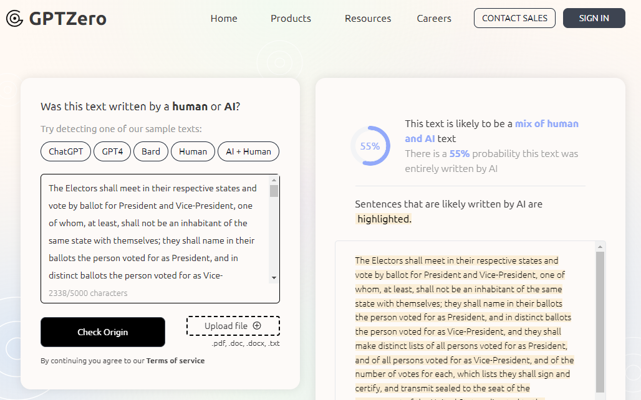Viewport: 641px width, 400px height.
Task: Click the GPTZero spiral logo icon
Action: coord(15,19)
